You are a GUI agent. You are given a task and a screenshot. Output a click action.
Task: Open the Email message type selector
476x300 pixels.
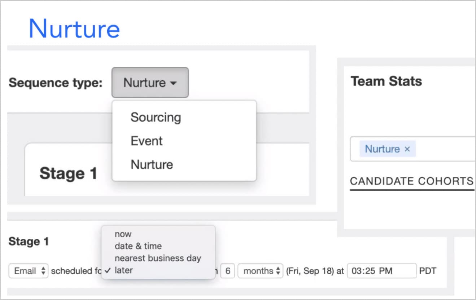click(28, 271)
